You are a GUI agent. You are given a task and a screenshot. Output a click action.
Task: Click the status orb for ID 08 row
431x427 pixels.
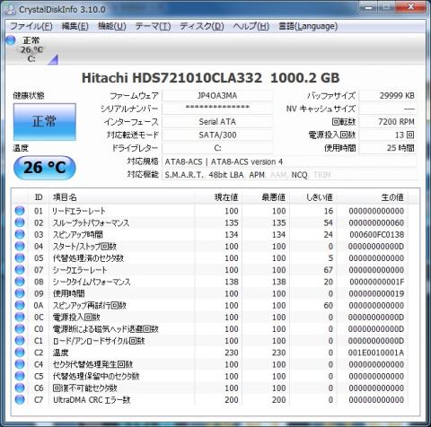[x=20, y=282]
